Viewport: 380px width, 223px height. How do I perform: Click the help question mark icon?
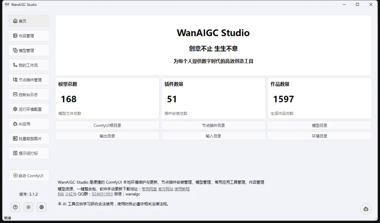tap(15, 207)
